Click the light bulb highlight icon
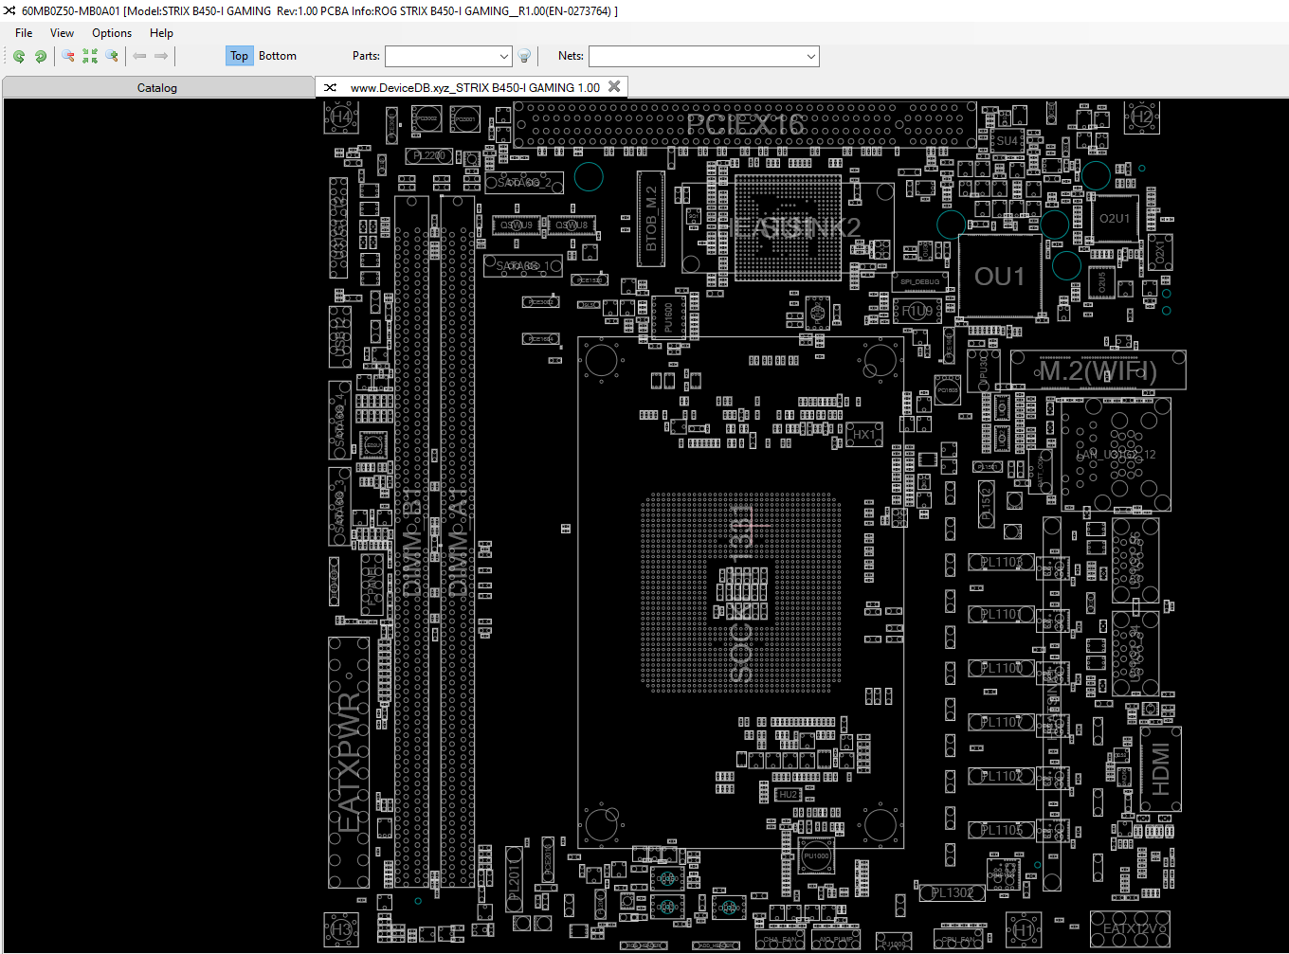Screen dimensions: 1289x954 coord(524,56)
